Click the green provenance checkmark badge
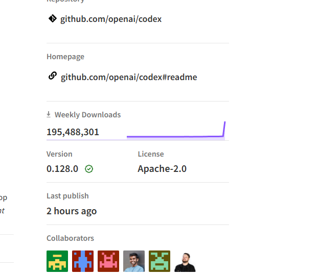 coord(89,169)
